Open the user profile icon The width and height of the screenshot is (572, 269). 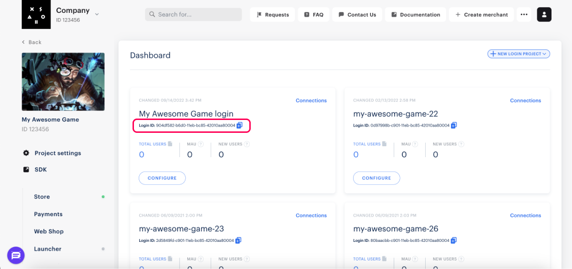tap(544, 15)
